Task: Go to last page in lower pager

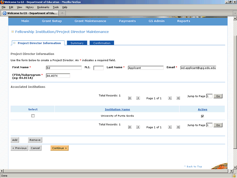Action: pos(178,127)
